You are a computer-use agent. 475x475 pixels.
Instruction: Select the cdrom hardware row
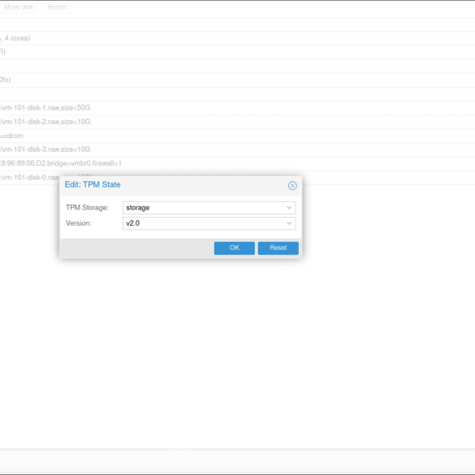(237, 136)
